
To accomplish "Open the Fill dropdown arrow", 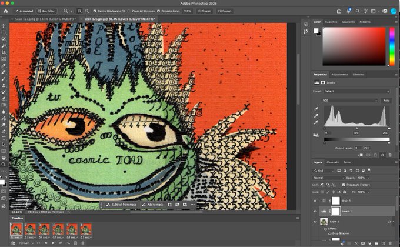I will pyautogui.click(x=368, y=192).
